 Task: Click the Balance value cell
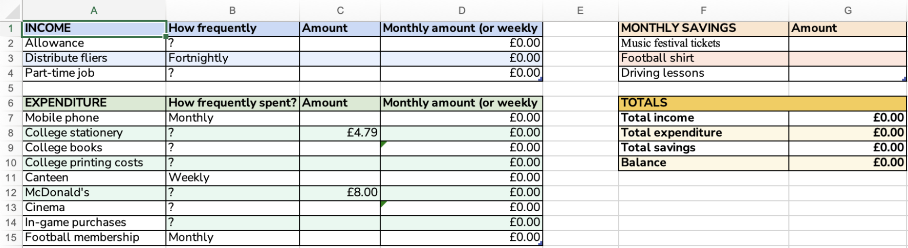(x=848, y=163)
